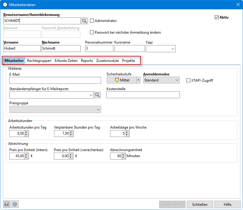Decrease Abrechnungseinheit minutes with down arrow
243x210 pixels.
[x=123, y=157]
